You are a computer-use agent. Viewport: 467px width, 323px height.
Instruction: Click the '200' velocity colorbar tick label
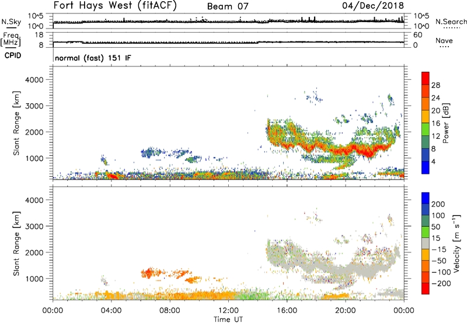(x=438, y=204)
